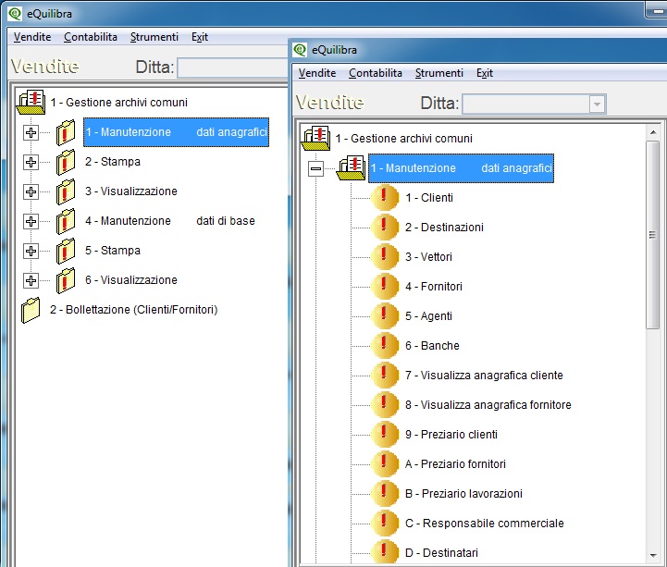Click eQuilibra logo in front window title bar
This screenshot has height=567, width=667.
click(x=300, y=50)
